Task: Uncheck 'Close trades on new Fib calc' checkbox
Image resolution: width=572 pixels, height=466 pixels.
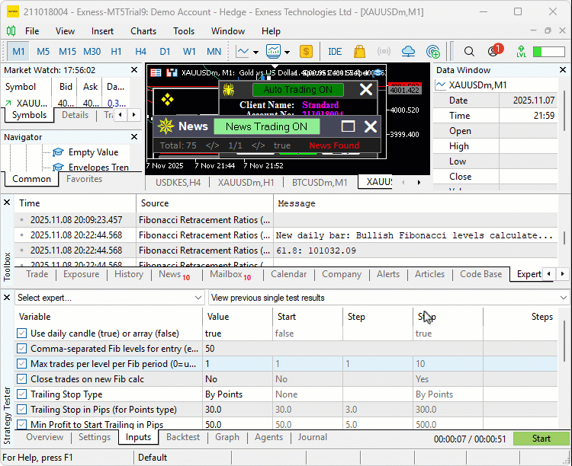Action: point(21,379)
